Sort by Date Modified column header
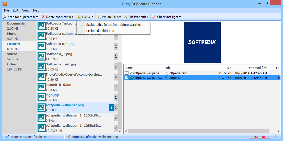Screen dimensions: 283x141 click(x=250, y=68)
